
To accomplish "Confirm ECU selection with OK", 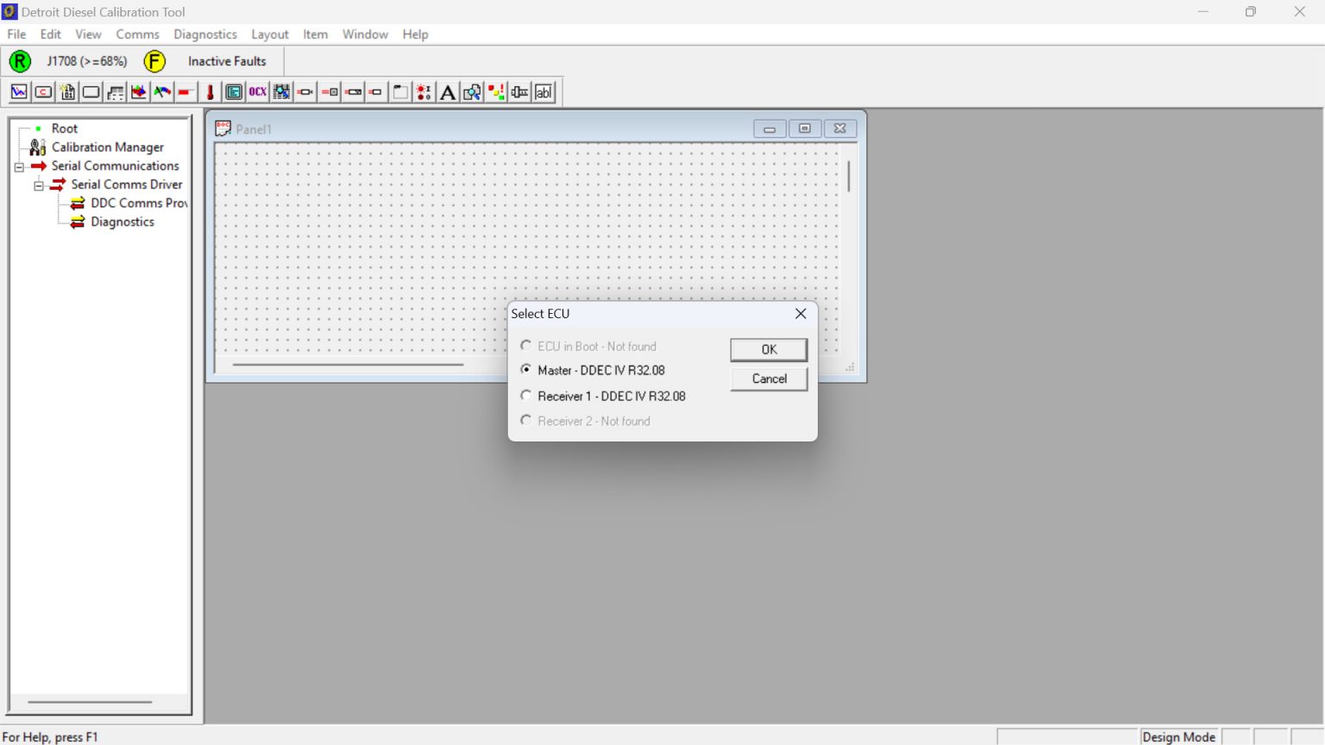I will coord(768,349).
